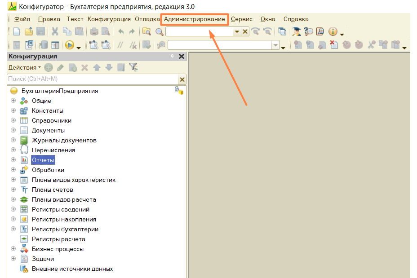Viewport: 417px width, 278px height.
Task: Select the Отчеты tree item
Action: click(43, 160)
